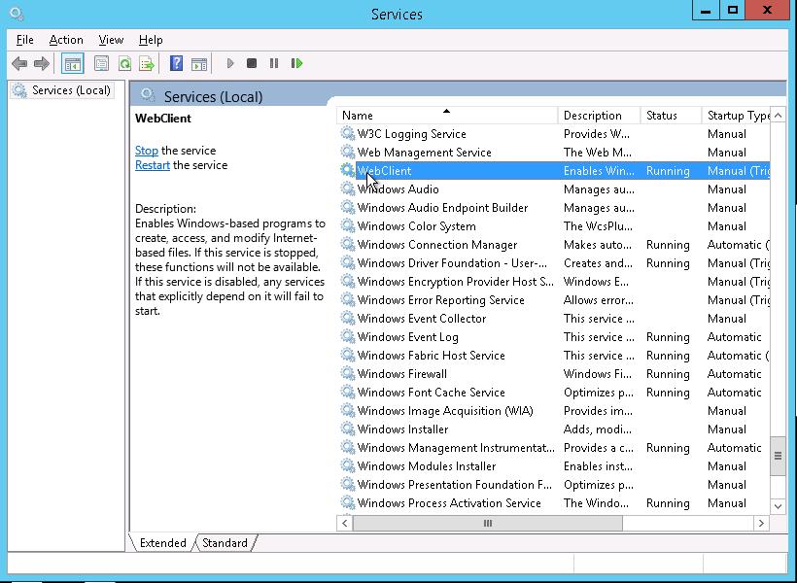Switch to the Standard tab

[225, 543]
